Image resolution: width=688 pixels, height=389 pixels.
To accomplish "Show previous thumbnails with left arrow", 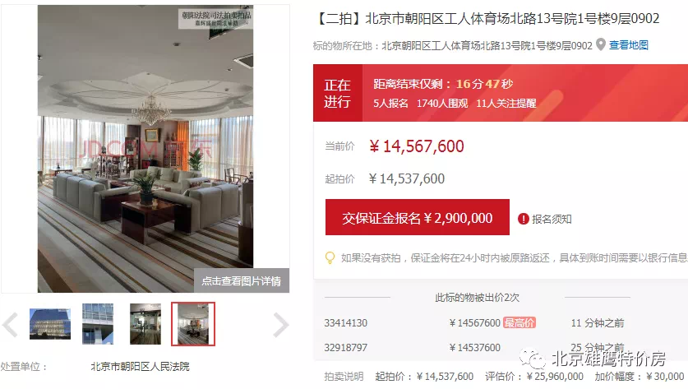I will click(x=10, y=325).
